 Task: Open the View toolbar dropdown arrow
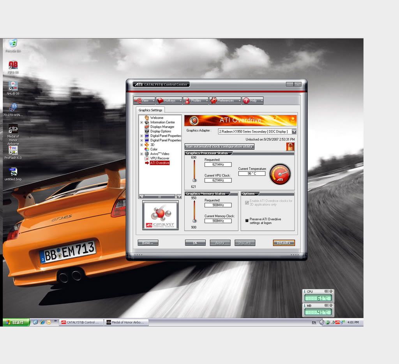click(153, 101)
